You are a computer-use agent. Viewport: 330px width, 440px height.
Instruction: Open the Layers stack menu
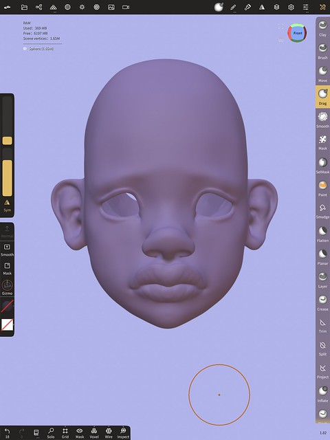(276, 8)
